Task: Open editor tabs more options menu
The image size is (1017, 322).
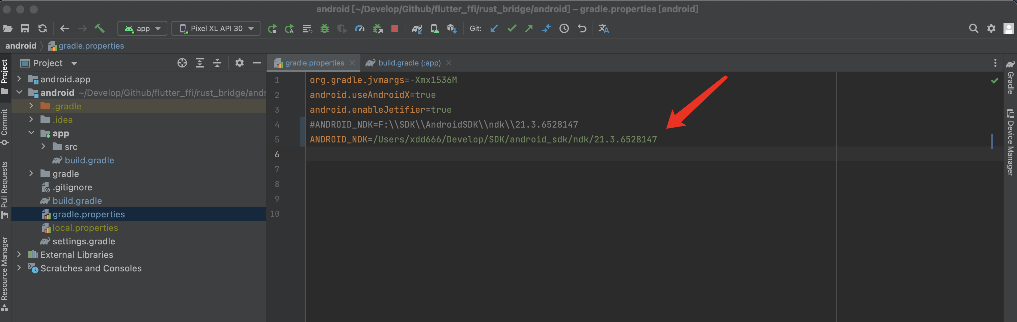Action: point(995,63)
